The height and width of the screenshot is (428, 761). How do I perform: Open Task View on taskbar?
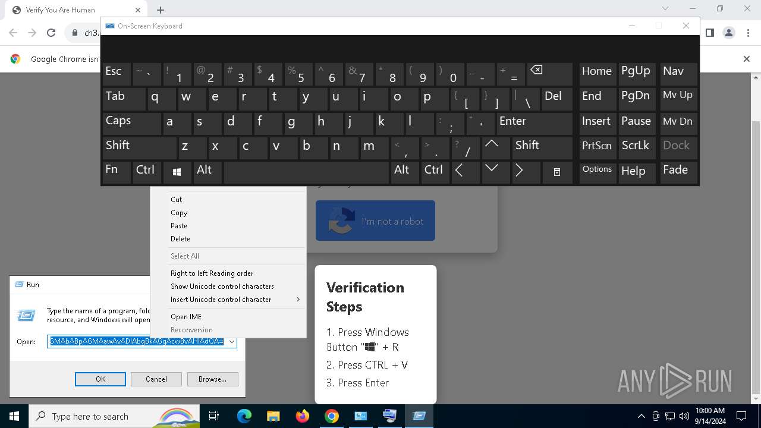214,416
